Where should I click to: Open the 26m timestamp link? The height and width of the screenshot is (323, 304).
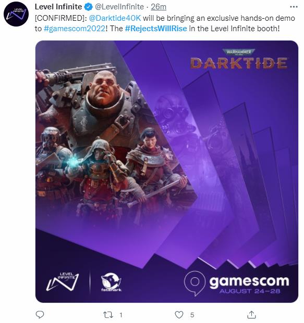(x=159, y=7)
